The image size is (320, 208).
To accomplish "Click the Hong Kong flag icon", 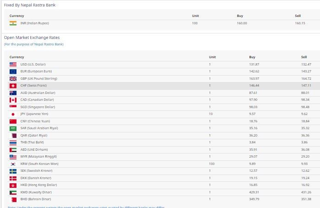I will [13, 185].
